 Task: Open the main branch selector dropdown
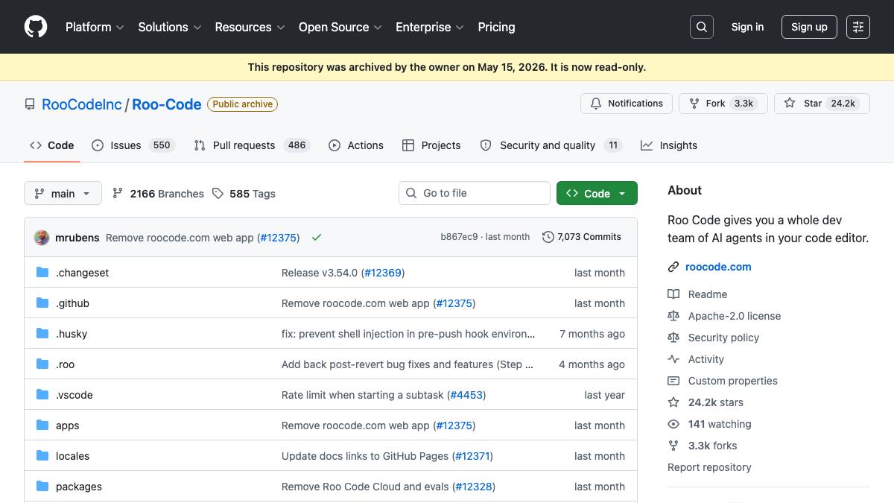pyautogui.click(x=63, y=194)
